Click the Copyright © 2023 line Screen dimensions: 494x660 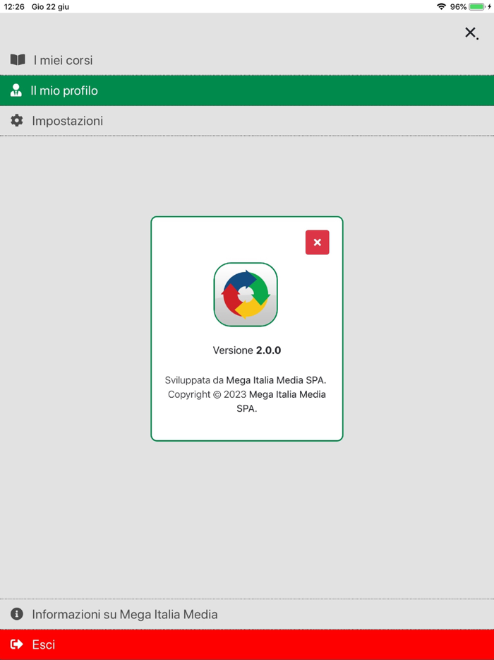247,401
